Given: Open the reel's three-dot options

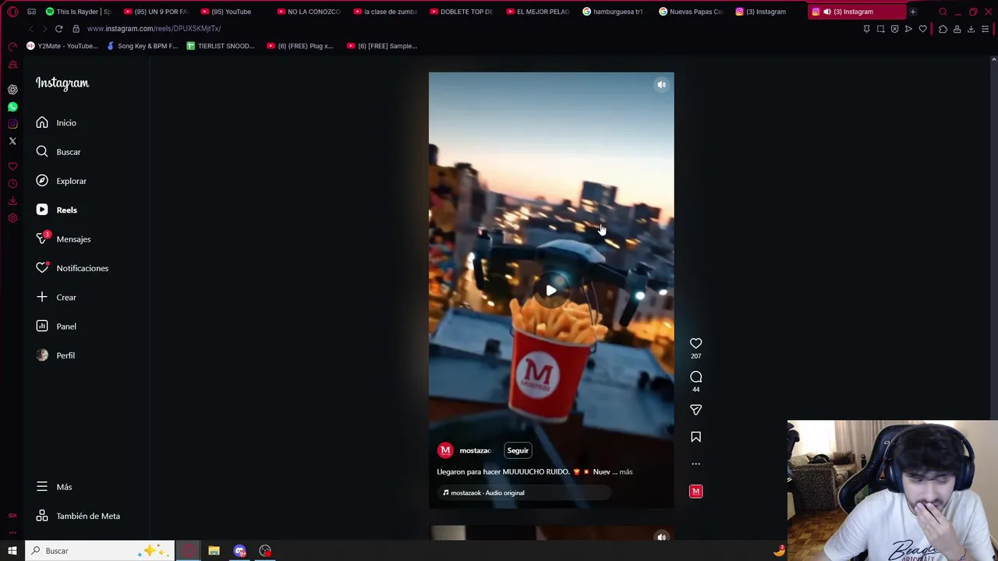Looking at the screenshot, I should (x=695, y=464).
